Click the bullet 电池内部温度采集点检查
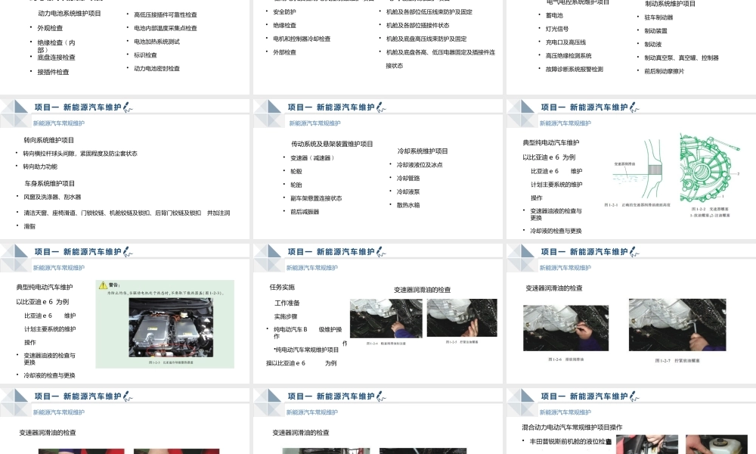Image resolution: width=756 pixels, height=454 pixels. (x=166, y=28)
